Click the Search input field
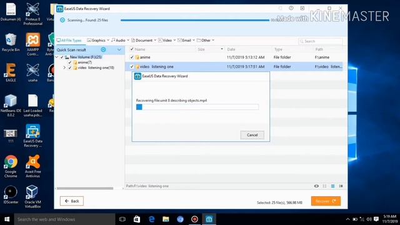The width and height of the screenshot is (400, 225). (321, 41)
